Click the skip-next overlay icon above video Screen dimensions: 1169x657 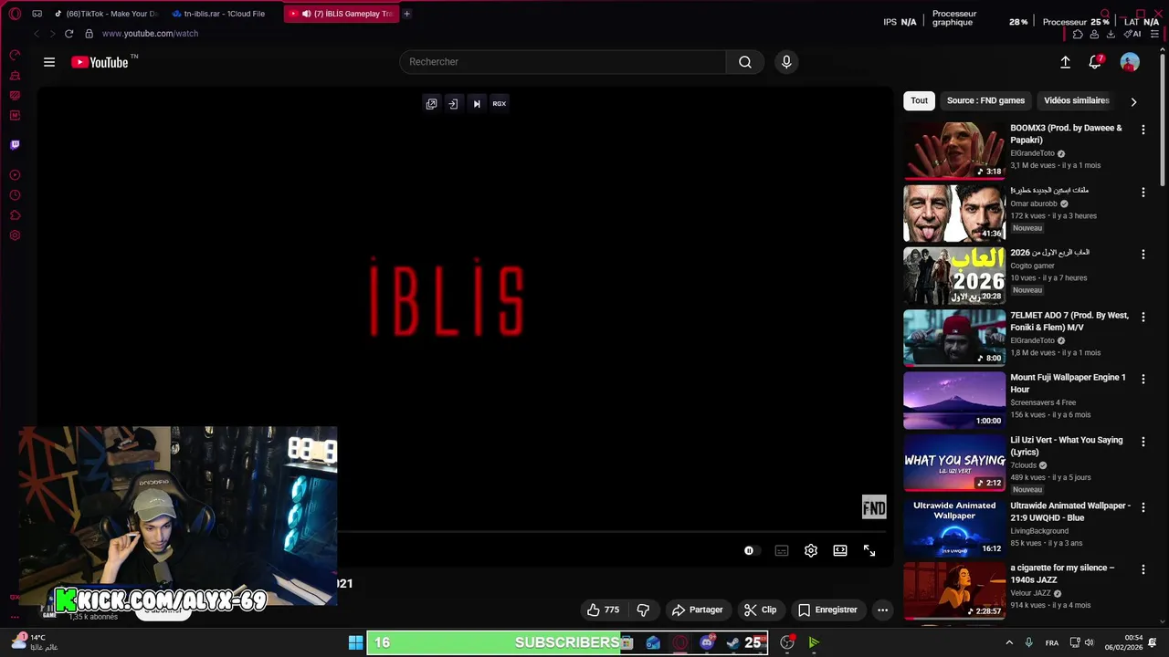click(476, 104)
